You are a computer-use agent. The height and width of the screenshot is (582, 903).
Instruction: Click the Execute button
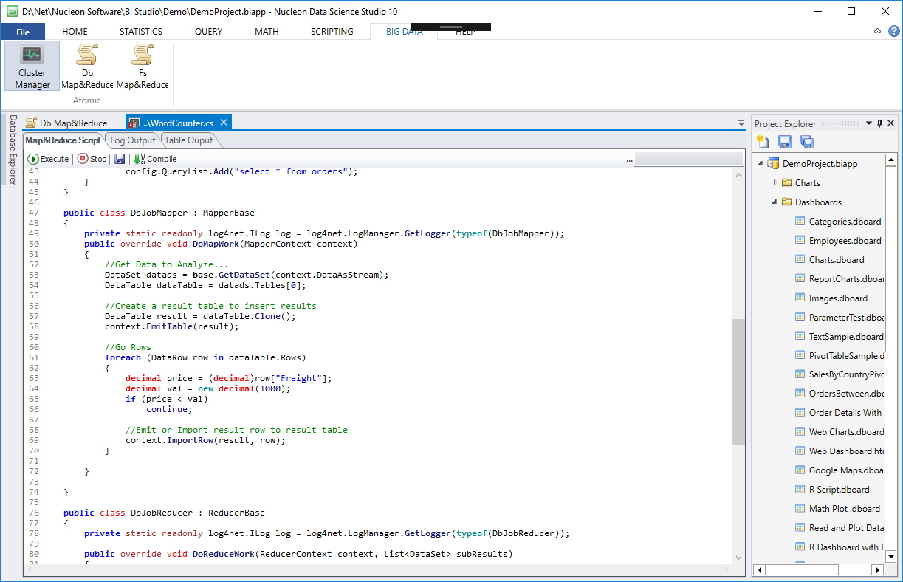(47, 158)
